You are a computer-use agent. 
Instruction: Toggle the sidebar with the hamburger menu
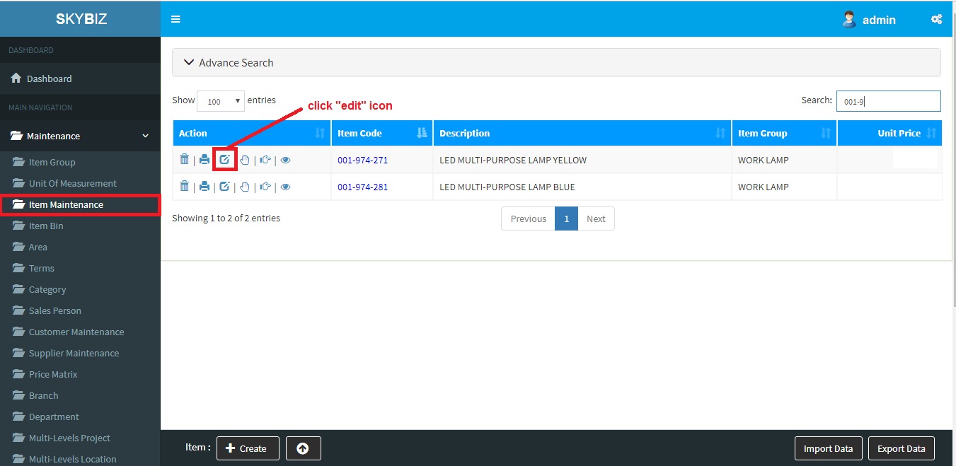175,20
